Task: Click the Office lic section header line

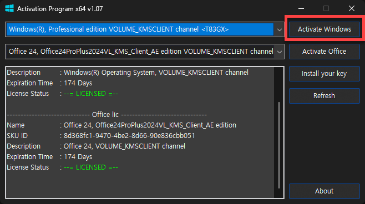Action: [x=107, y=115]
